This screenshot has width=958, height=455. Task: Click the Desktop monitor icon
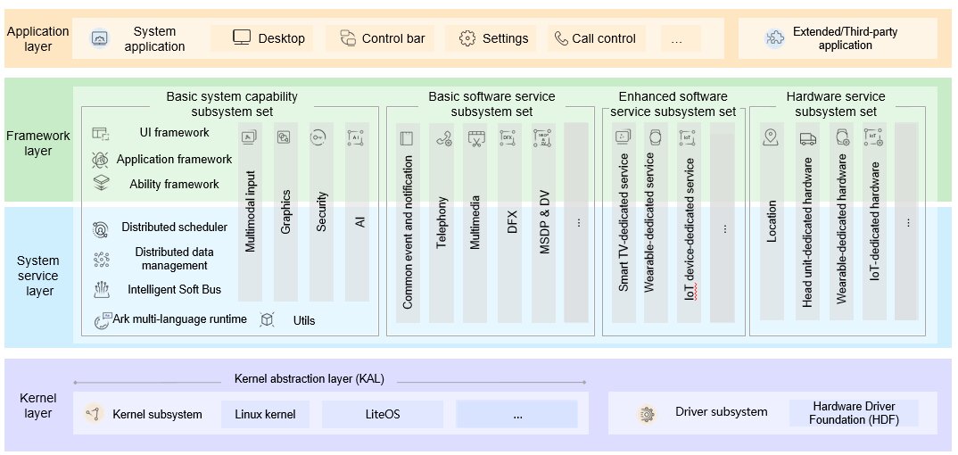coord(242,37)
